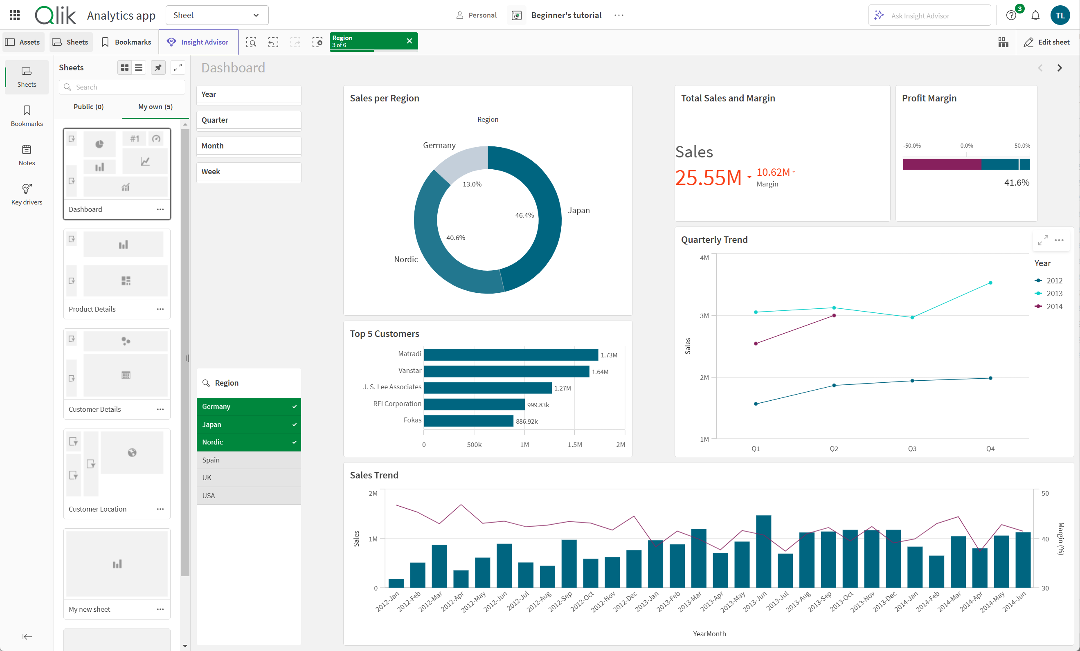This screenshot has height=651, width=1080.
Task: Click Ask Insight Advisor button
Action: (x=929, y=14)
